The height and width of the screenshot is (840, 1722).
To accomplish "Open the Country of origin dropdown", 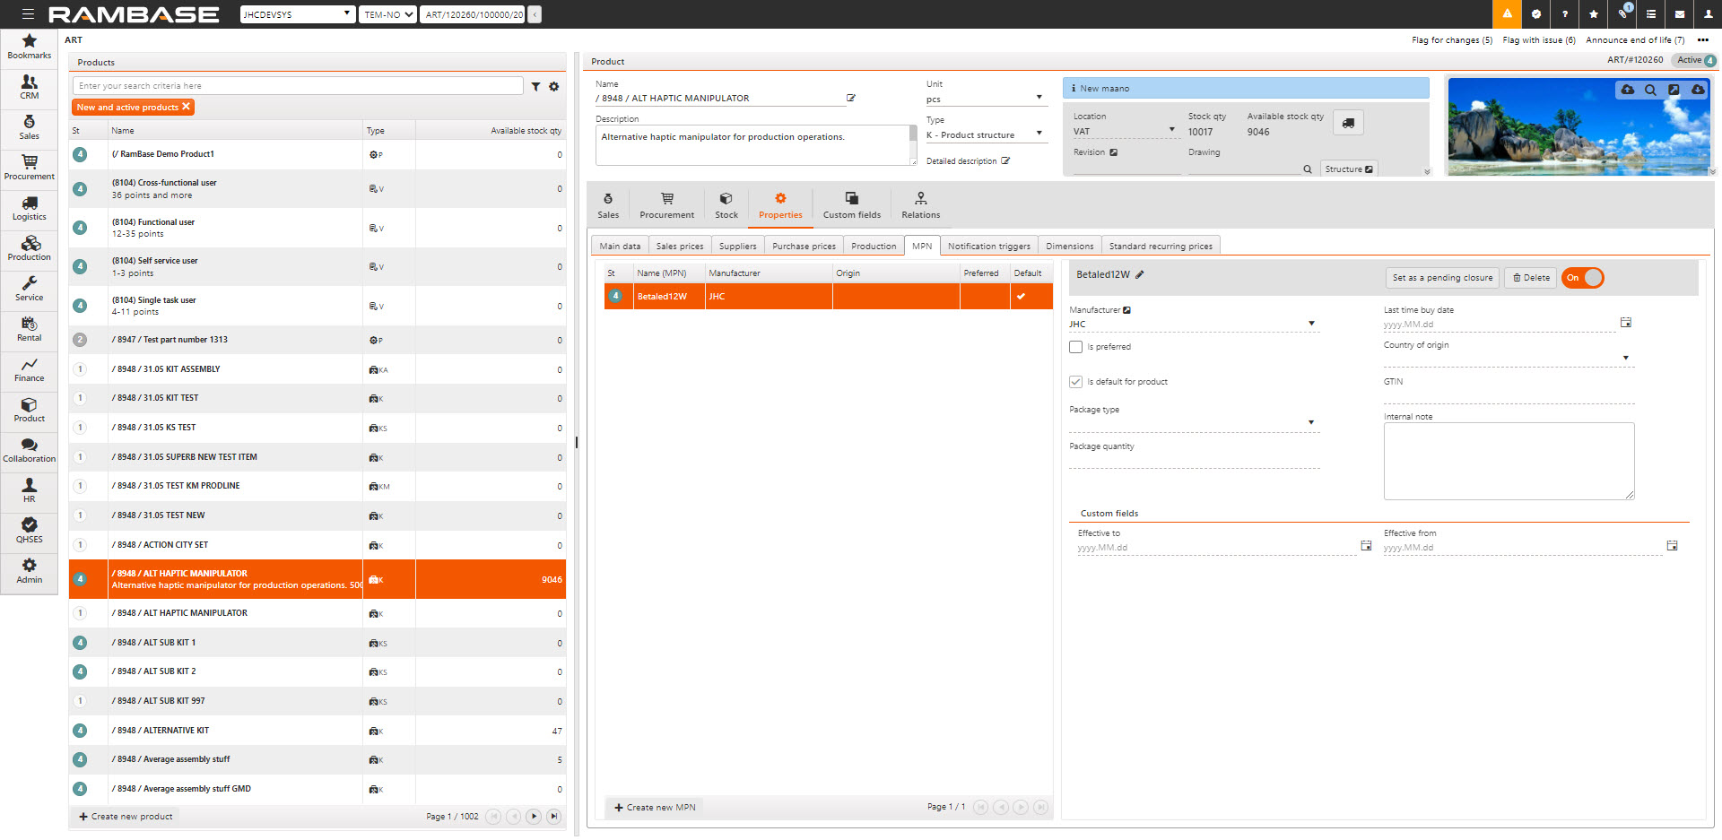I will pos(1625,358).
